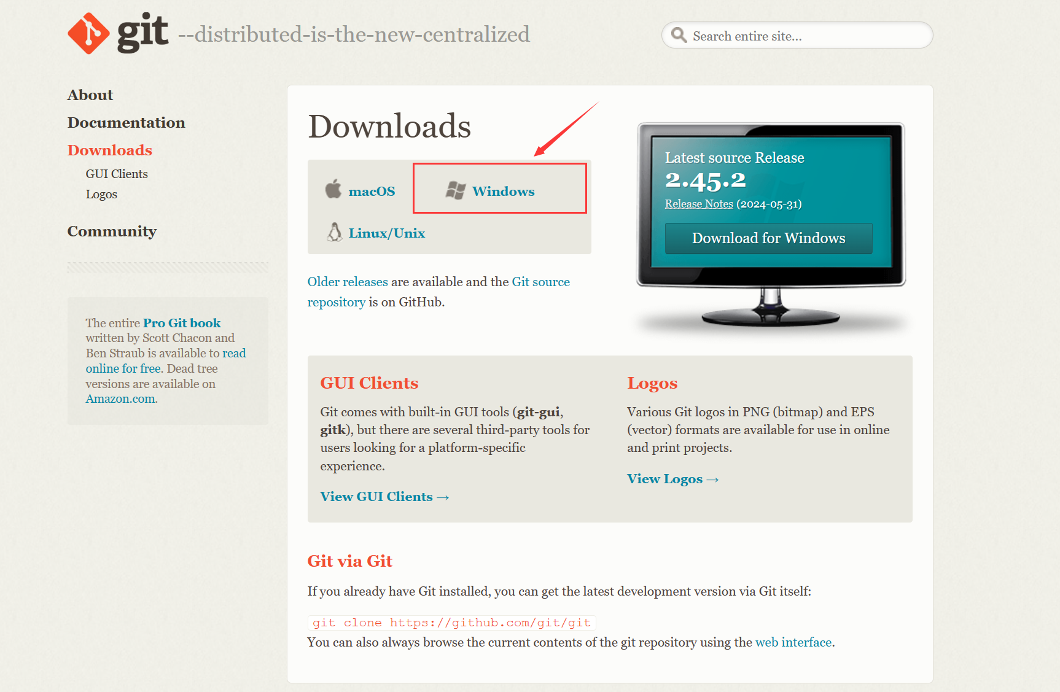
Task: Open the Pro Git book link
Action: [182, 323]
